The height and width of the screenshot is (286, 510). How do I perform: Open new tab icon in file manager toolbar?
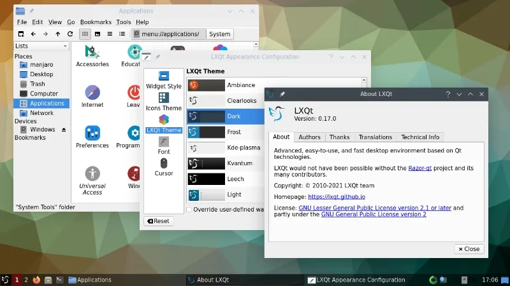tap(21, 34)
